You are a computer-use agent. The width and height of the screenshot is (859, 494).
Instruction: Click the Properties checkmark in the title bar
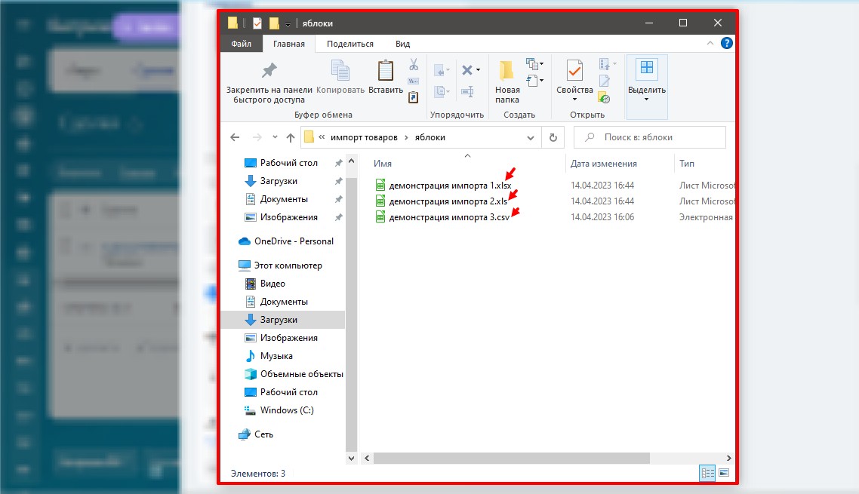click(257, 23)
